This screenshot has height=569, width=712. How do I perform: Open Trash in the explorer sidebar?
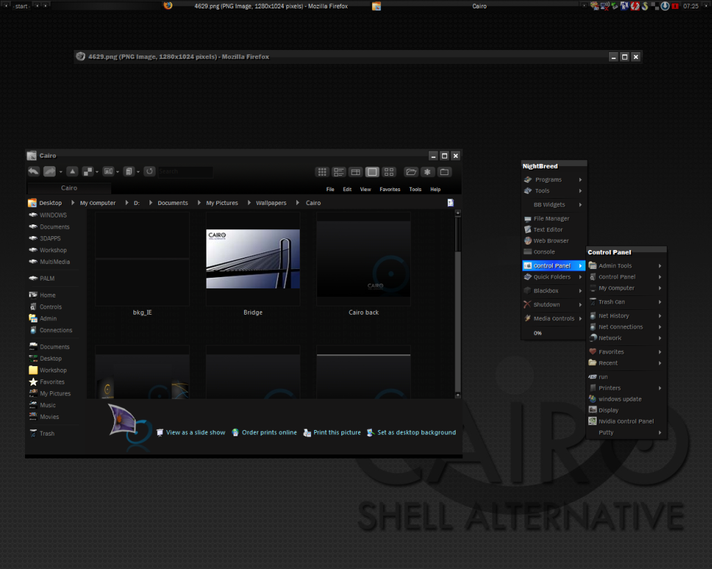tap(42, 434)
